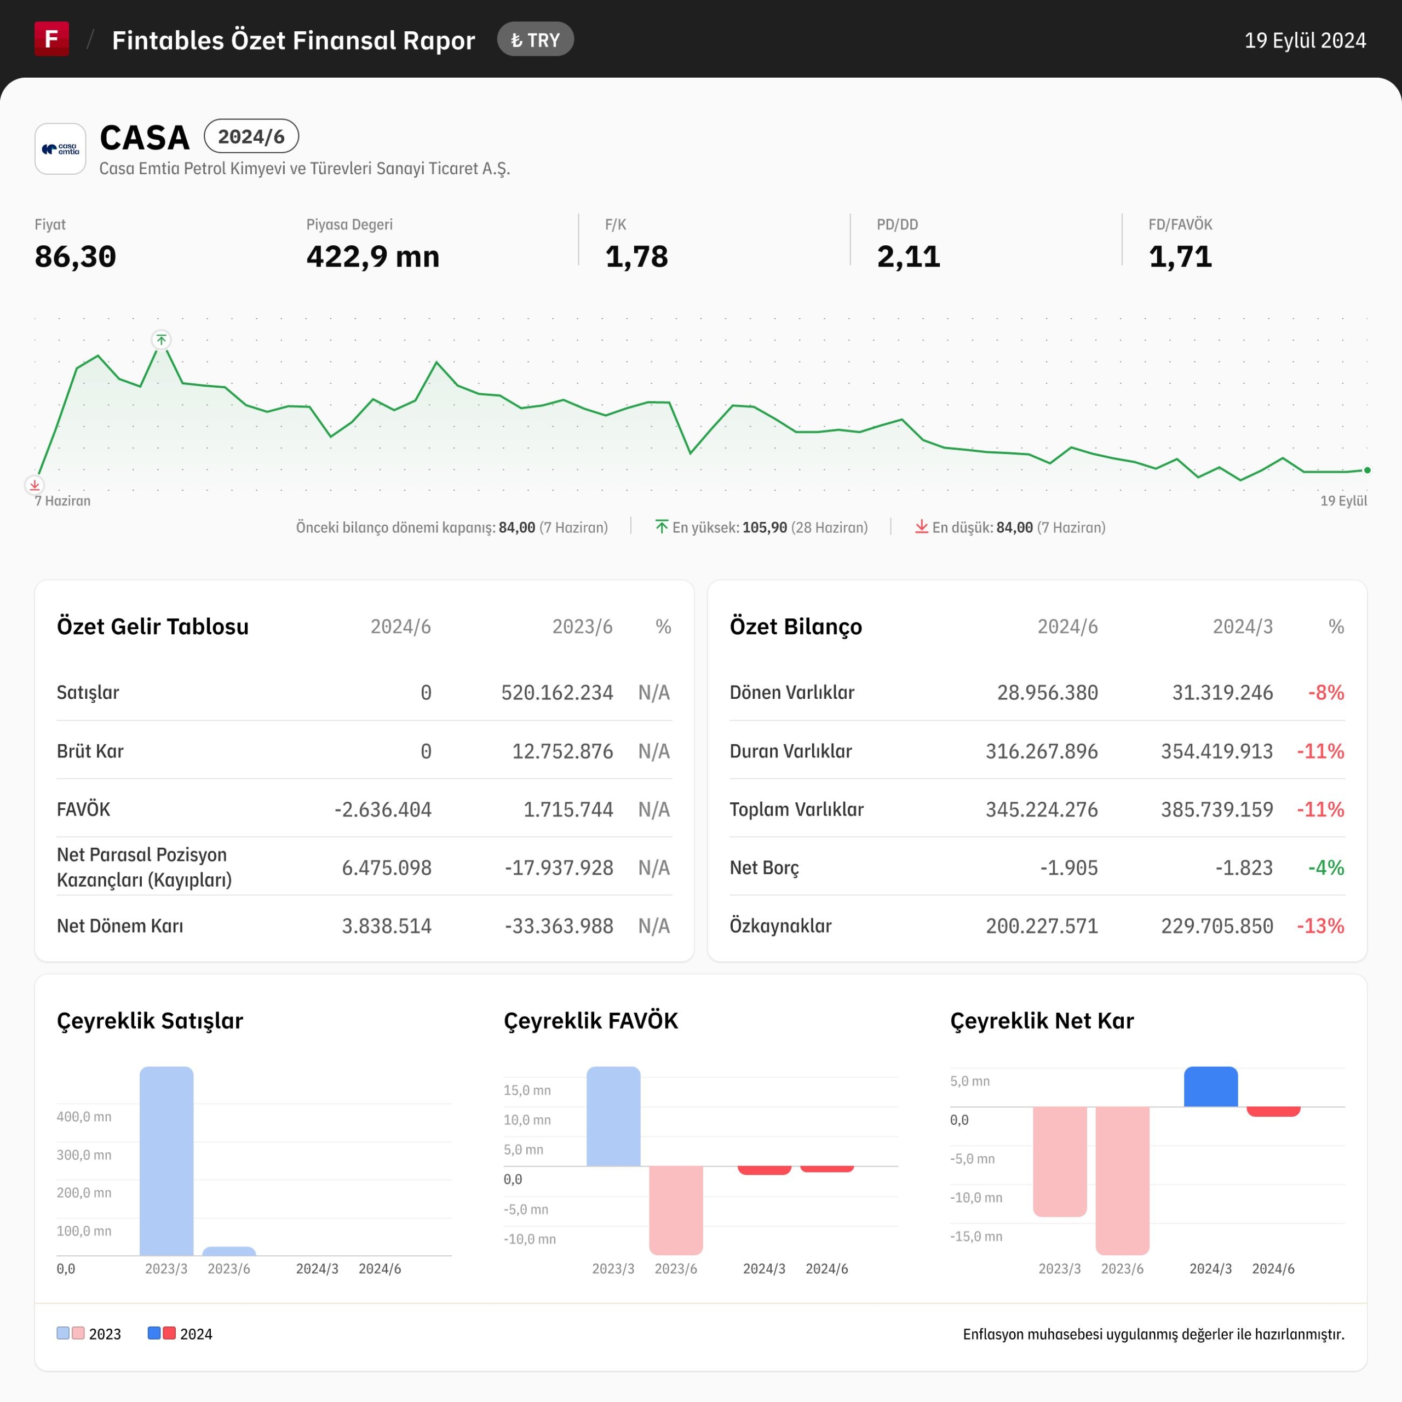The width and height of the screenshot is (1402, 1402).
Task: Click the 2023/3 bar in Çeyreklik FAVÖK
Action: tap(613, 1116)
